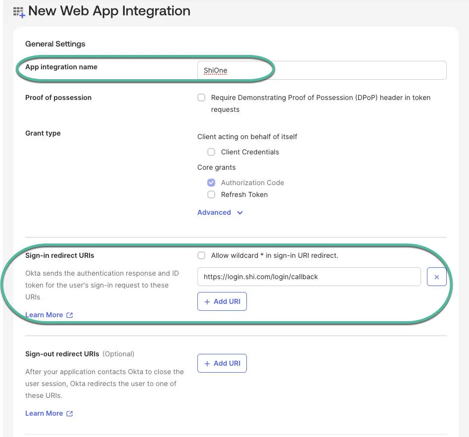The image size is (469, 437).
Task: Edit the sign-in redirect URI field
Action: click(x=309, y=277)
